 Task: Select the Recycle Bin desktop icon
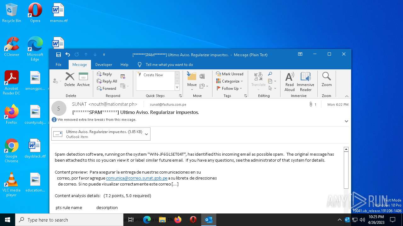pyautogui.click(x=12, y=13)
